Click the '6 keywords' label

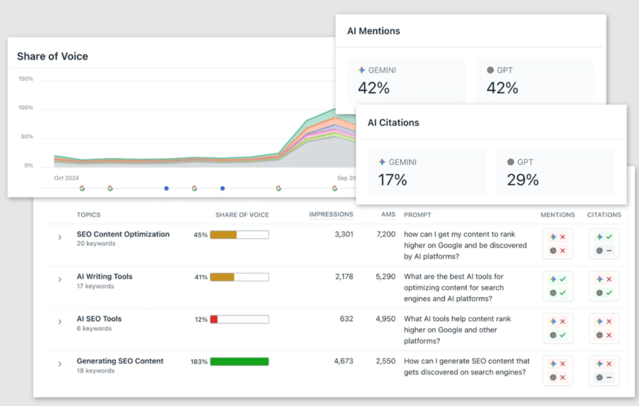point(94,329)
